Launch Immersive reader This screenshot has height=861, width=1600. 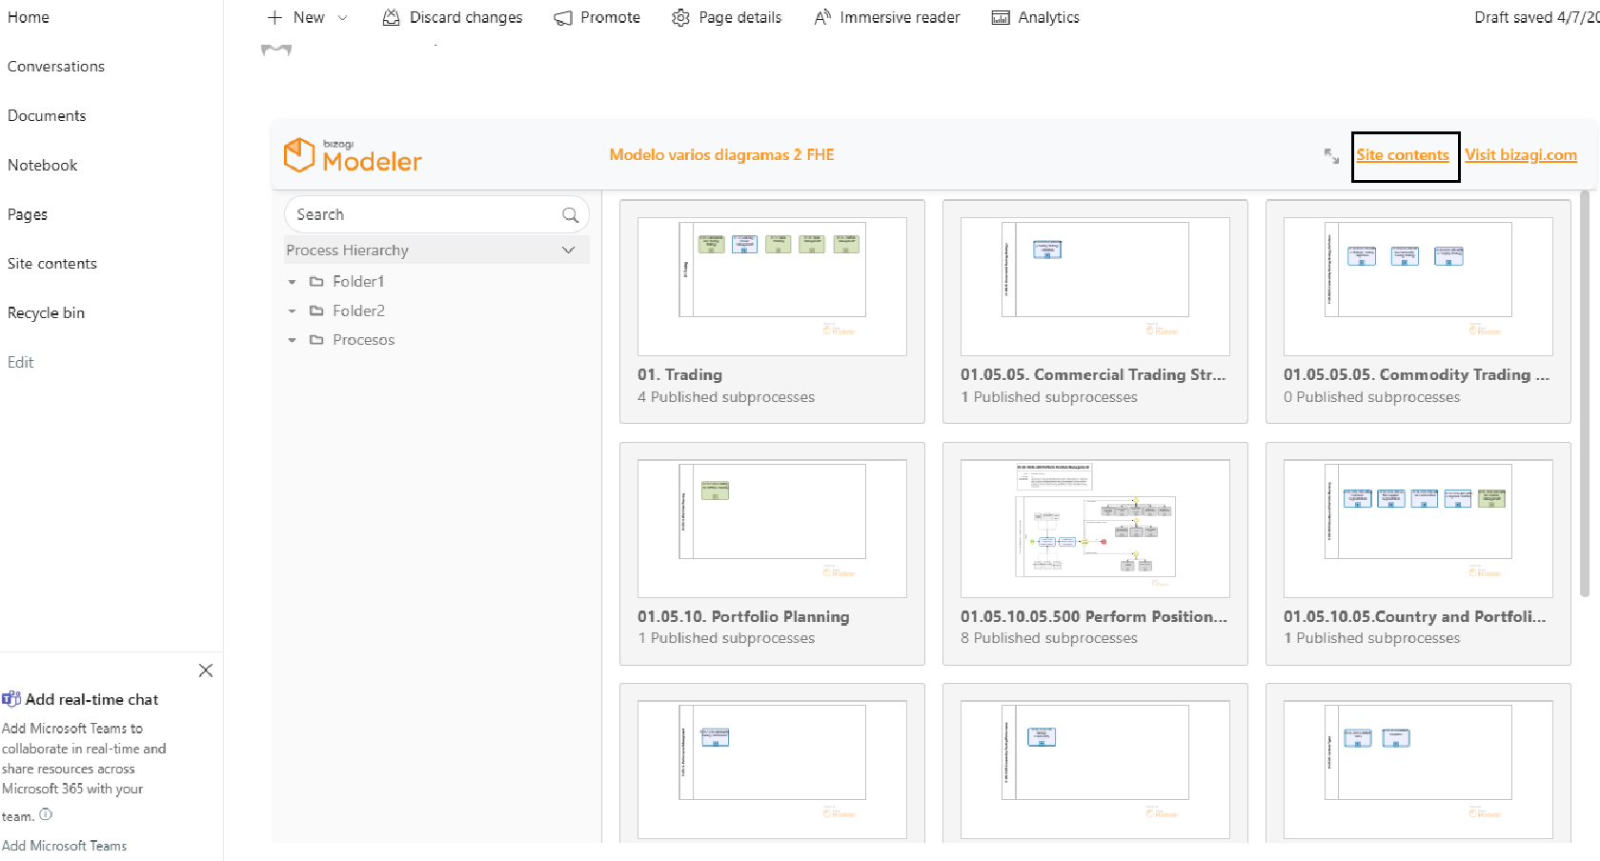tap(887, 17)
